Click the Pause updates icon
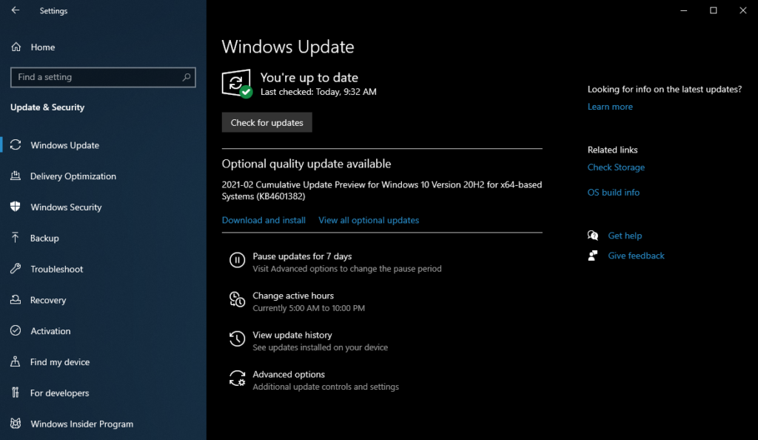Viewport: 758px width, 440px height. click(x=237, y=260)
